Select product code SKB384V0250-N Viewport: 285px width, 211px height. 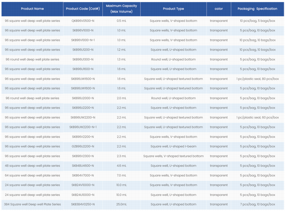point(83,204)
